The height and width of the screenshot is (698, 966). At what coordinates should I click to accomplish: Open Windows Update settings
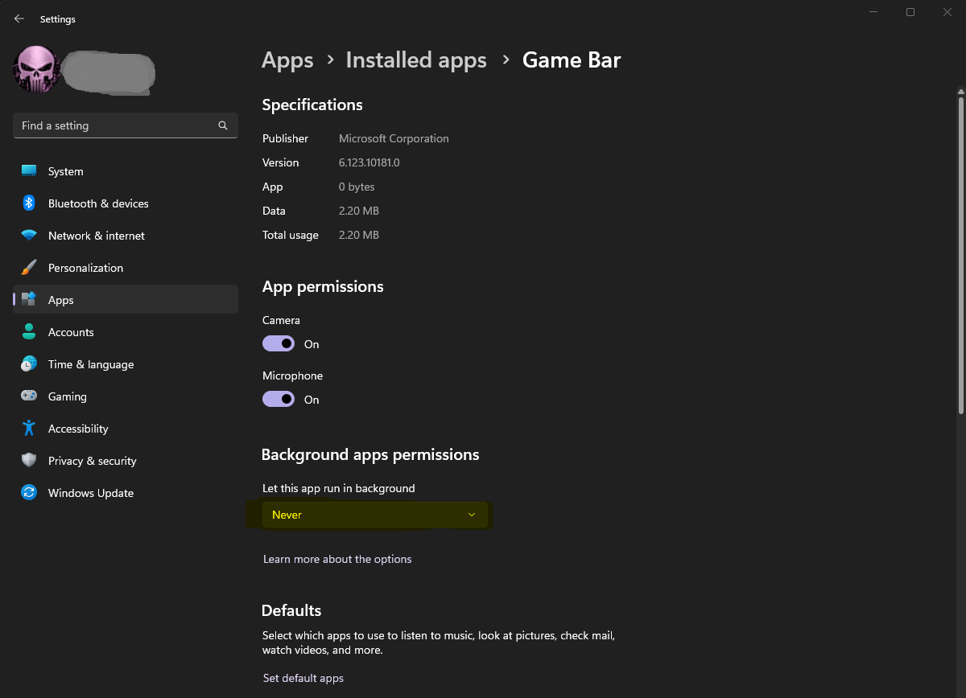click(90, 493)
